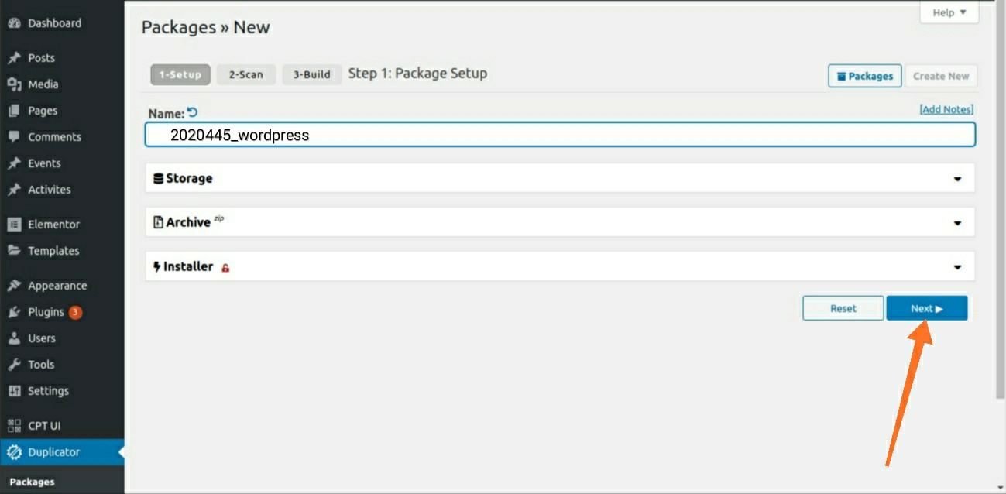1006x494 pixels.
Task: Open the Storage archive icon
Action: click(x=156, y=177)
